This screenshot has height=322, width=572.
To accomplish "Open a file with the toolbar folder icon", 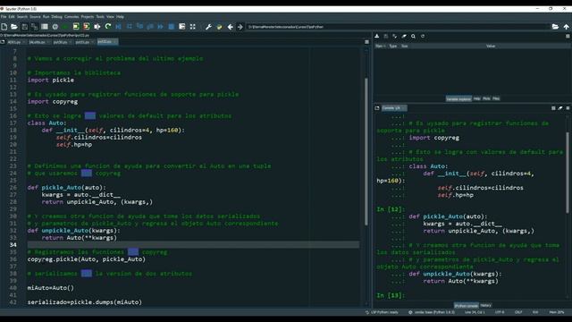I will coord(14,27).
